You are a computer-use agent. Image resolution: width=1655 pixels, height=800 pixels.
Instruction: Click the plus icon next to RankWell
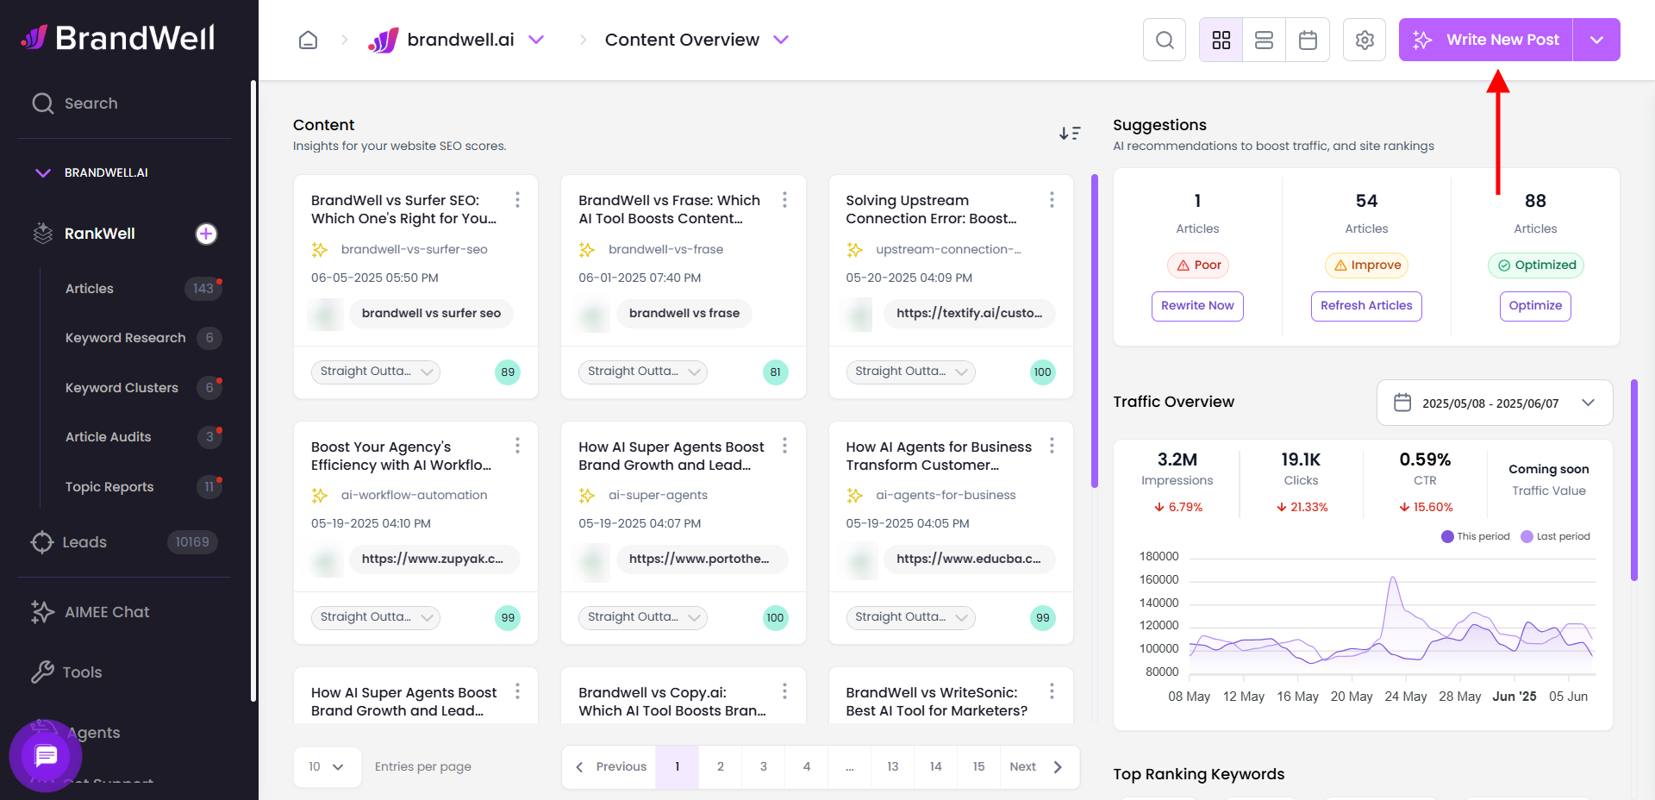tap(206, 234)
